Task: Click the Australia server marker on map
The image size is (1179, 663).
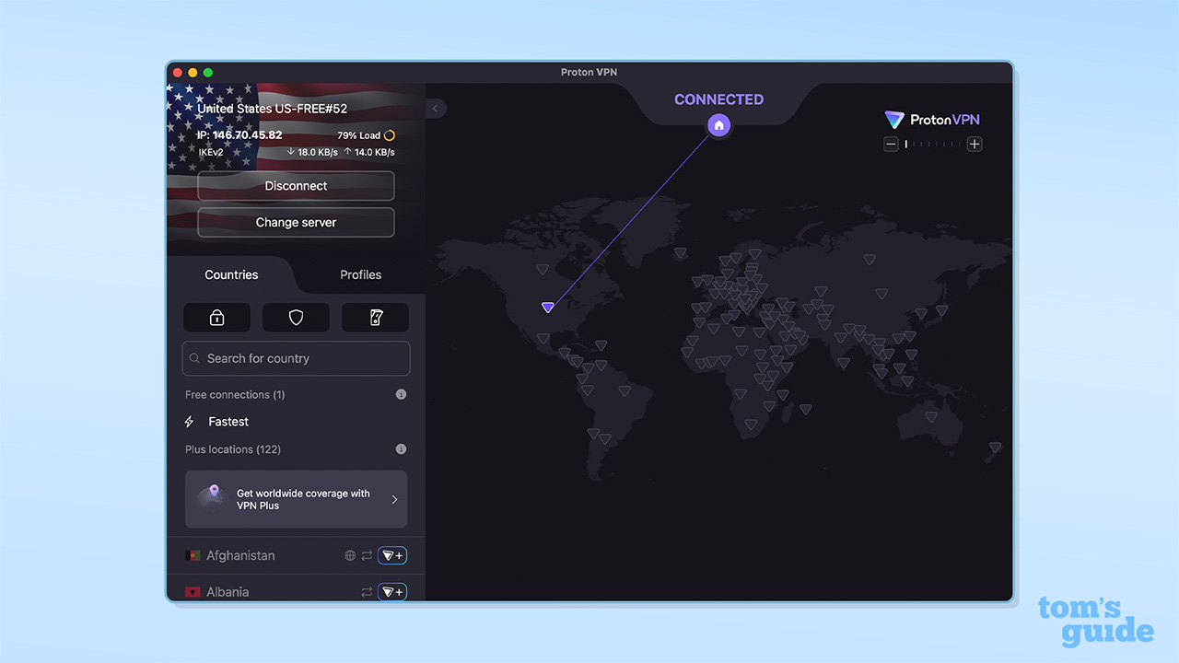Action: (x=930, y=418)
